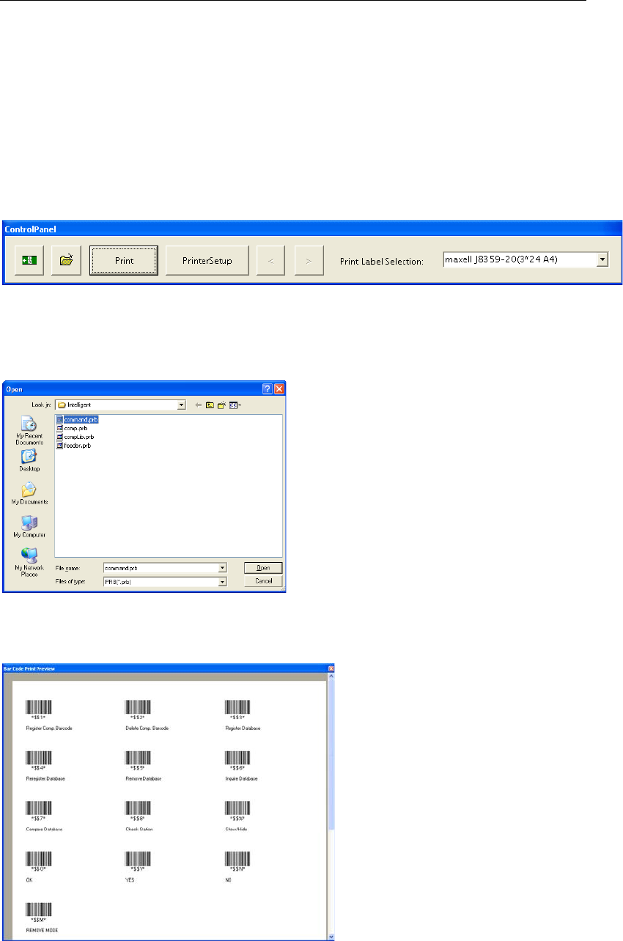623x941 pixels.
Task: Click the preview vertical scrollbar thumb
Action: click(331, 756)
